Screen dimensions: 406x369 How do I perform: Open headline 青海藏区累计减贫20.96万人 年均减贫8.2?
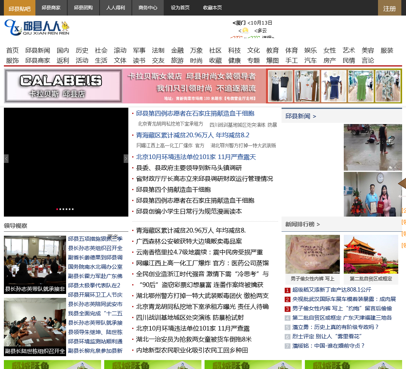pos(192,135)
